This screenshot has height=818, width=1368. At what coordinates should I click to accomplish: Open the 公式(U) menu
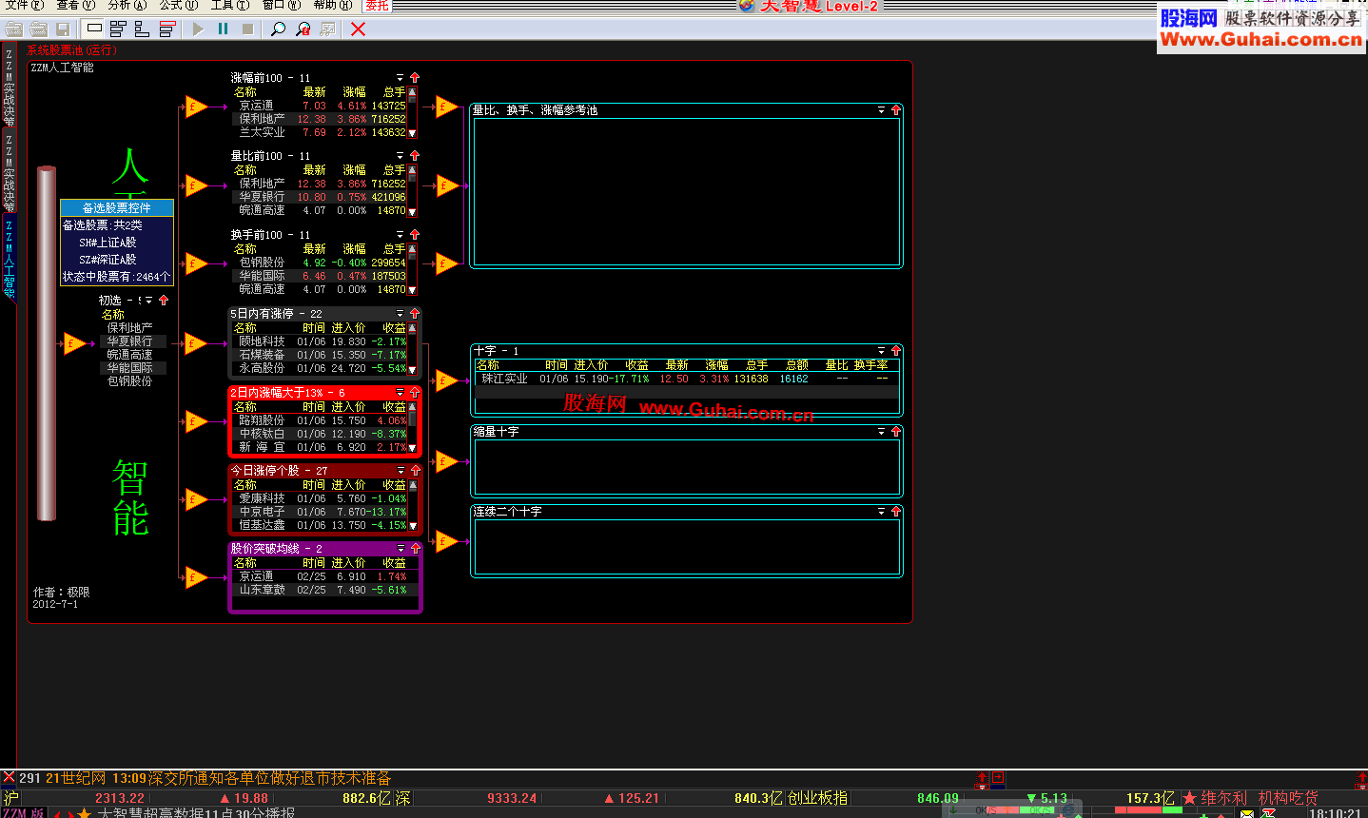pos(178,5)
